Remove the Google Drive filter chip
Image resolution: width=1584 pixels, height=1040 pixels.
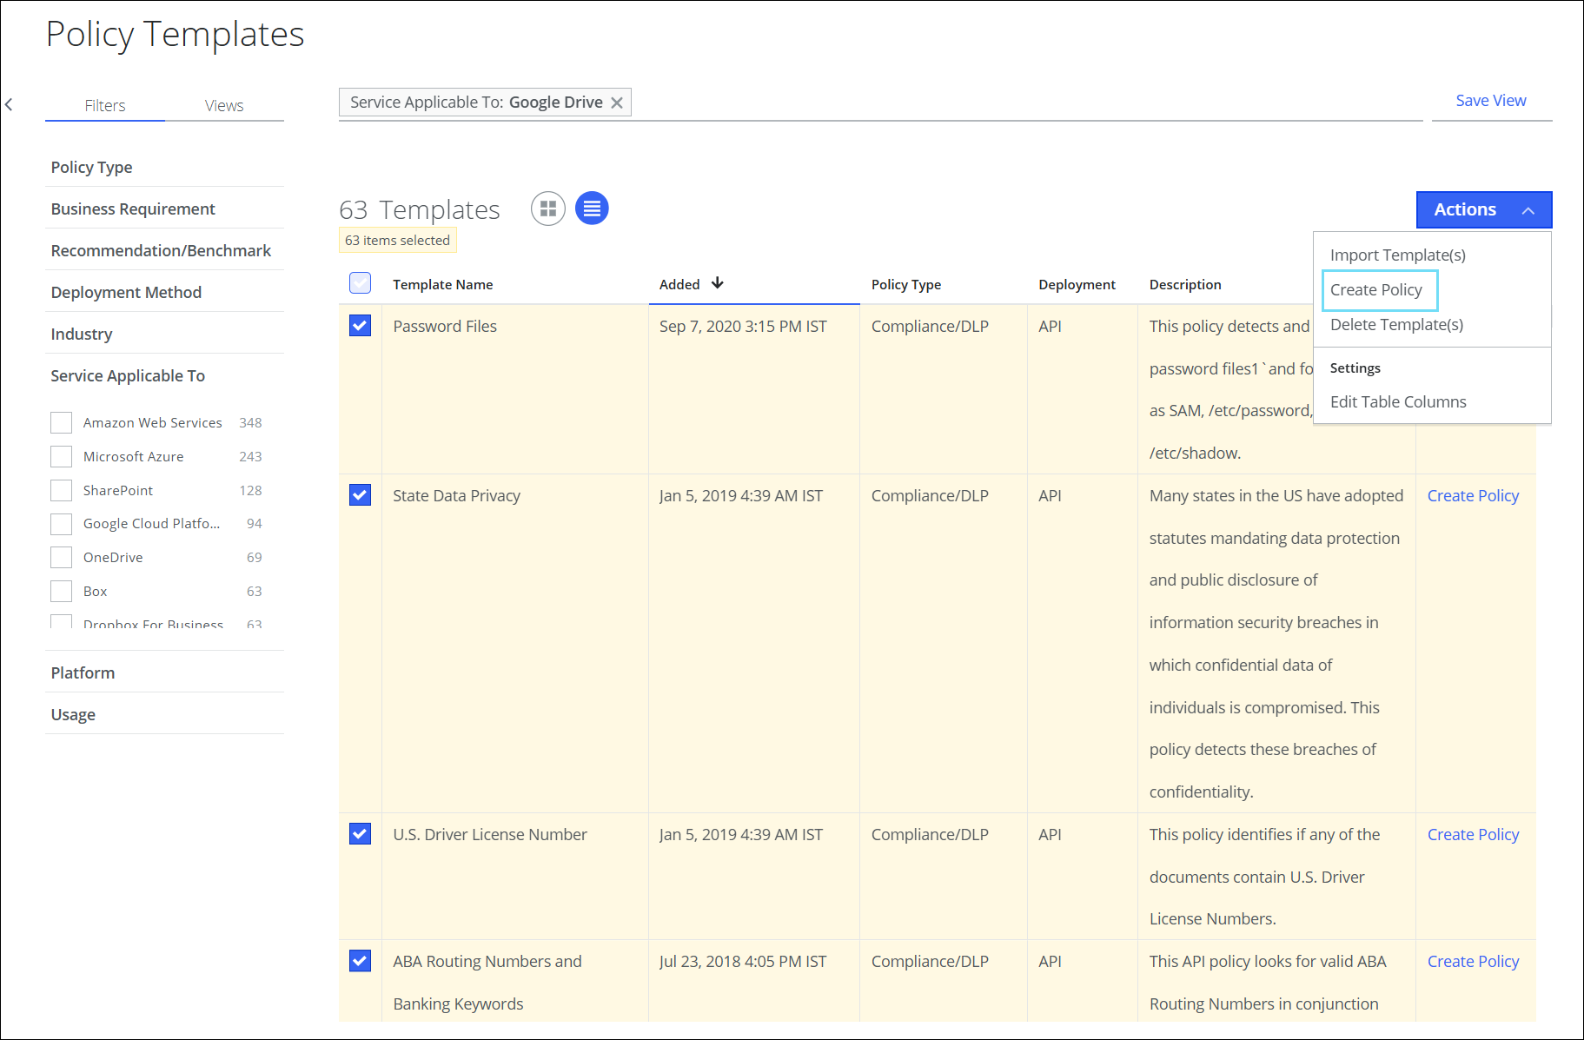click(617, 103)
